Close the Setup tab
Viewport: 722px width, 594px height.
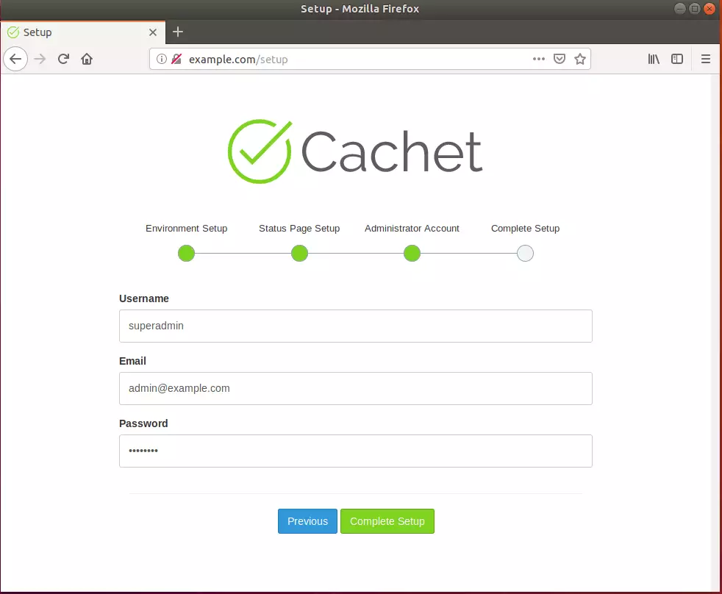coord(153,32)
